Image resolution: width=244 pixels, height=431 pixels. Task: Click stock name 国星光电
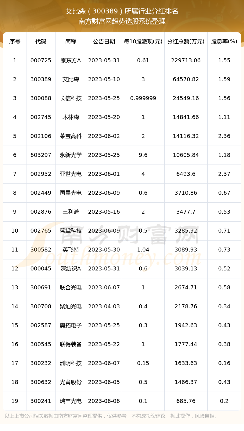71,193
